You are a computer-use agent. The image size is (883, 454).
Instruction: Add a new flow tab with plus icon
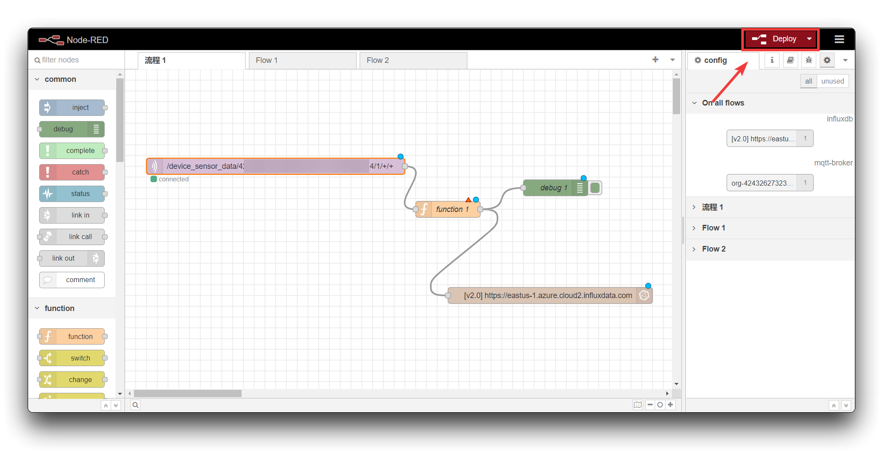655,60
